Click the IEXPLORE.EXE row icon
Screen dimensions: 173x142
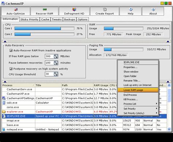4,116
